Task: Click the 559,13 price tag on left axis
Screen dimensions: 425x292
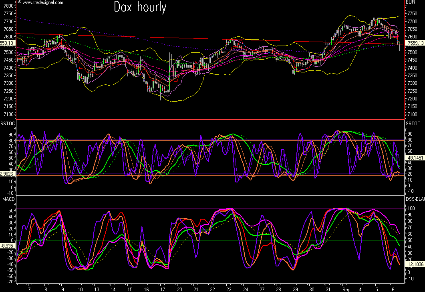Action: (x=7, y=43)
